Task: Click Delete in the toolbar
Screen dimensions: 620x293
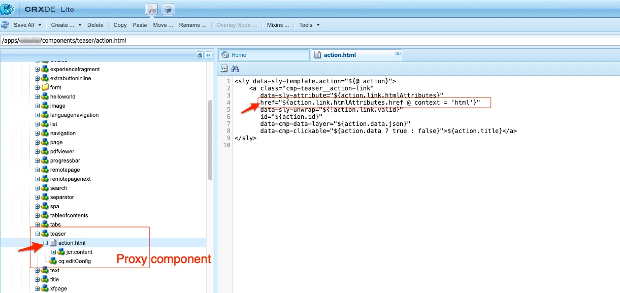Action: click(95, 25)
